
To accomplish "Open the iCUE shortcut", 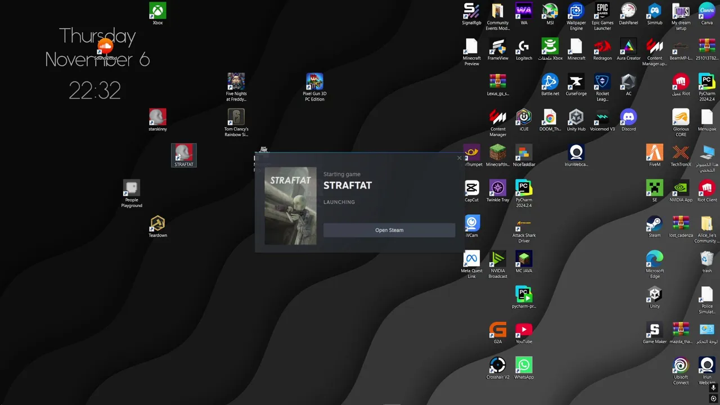I will [x=524, y=120].
